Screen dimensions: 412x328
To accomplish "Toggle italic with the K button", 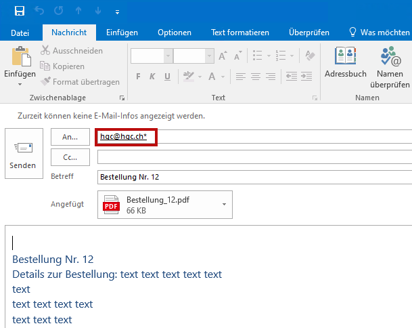I will pyautogui.click(x=152, y=77).
